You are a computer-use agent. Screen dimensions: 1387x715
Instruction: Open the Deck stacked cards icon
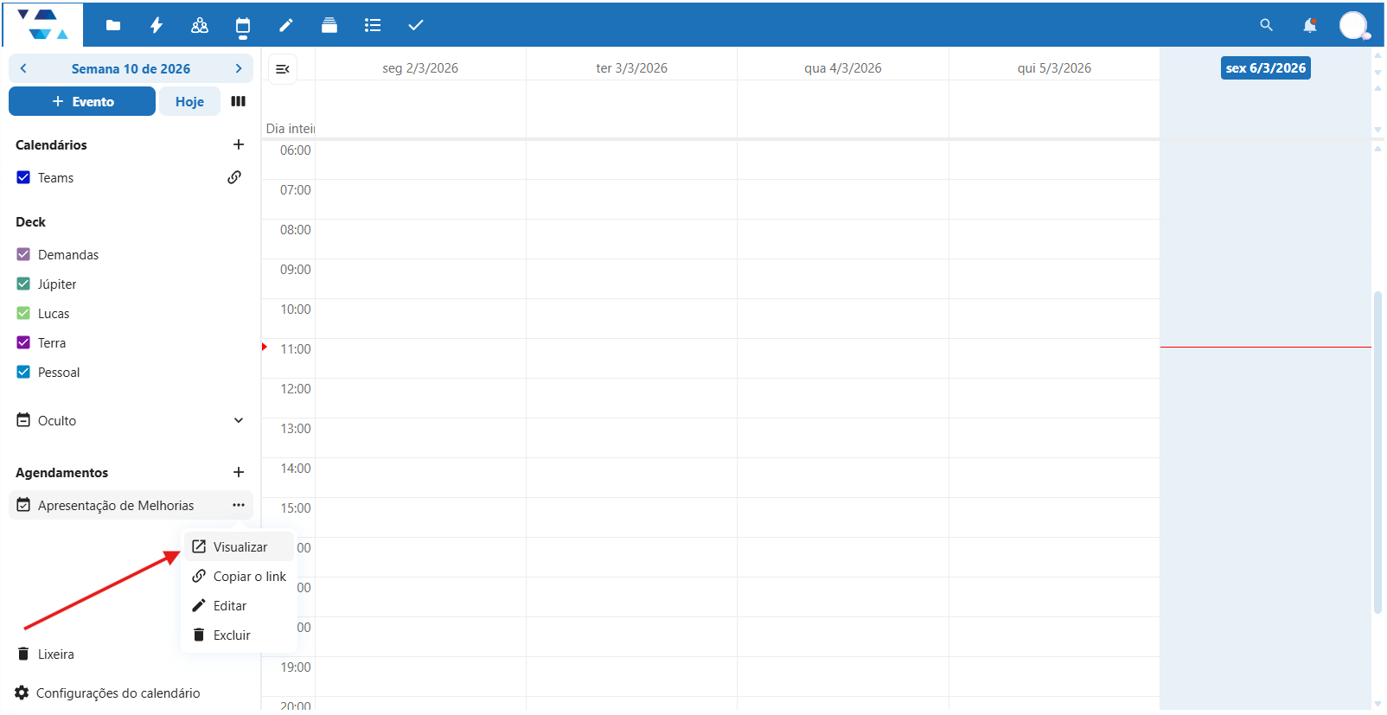[329, 25]
